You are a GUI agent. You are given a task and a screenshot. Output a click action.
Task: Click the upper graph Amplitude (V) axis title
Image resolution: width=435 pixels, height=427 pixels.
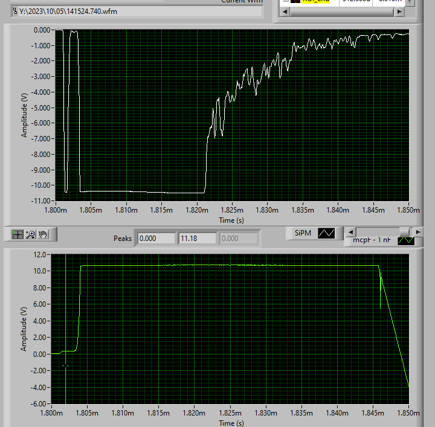tap(24, 115)
